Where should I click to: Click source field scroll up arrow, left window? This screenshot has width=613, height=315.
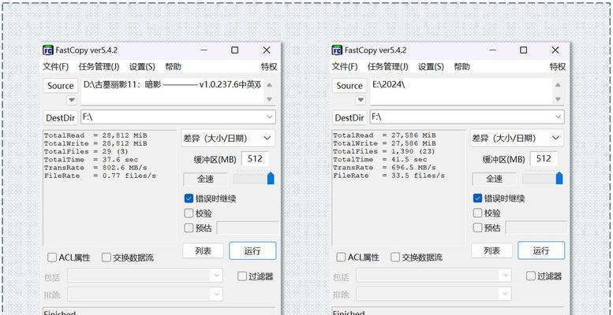tap(269, 85)
